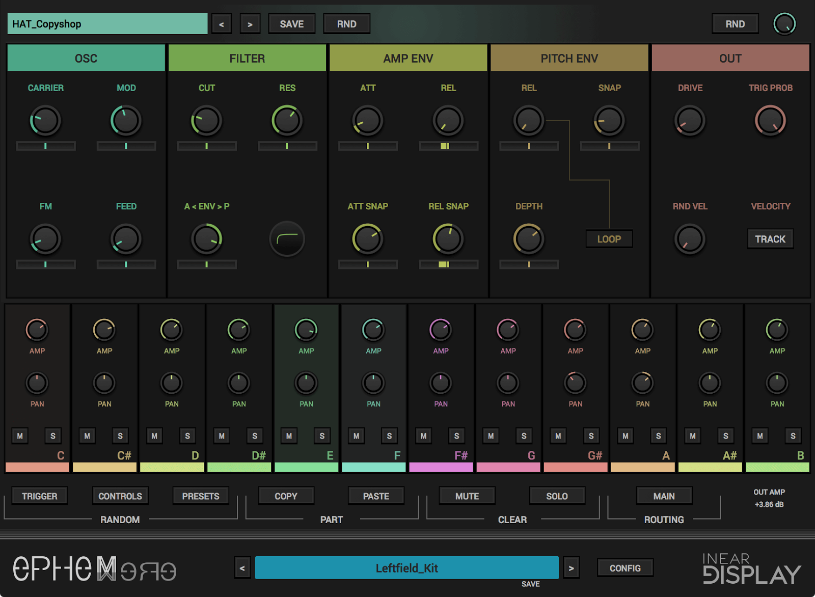
Task: Click the filter CUT knob
Action: pyautogui.click(x=206, y=121)
